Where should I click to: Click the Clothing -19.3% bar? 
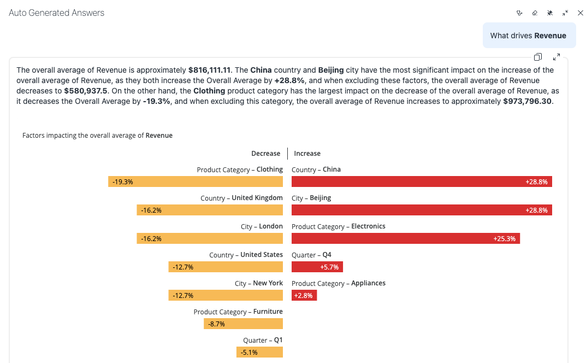(x=196, y=181)
